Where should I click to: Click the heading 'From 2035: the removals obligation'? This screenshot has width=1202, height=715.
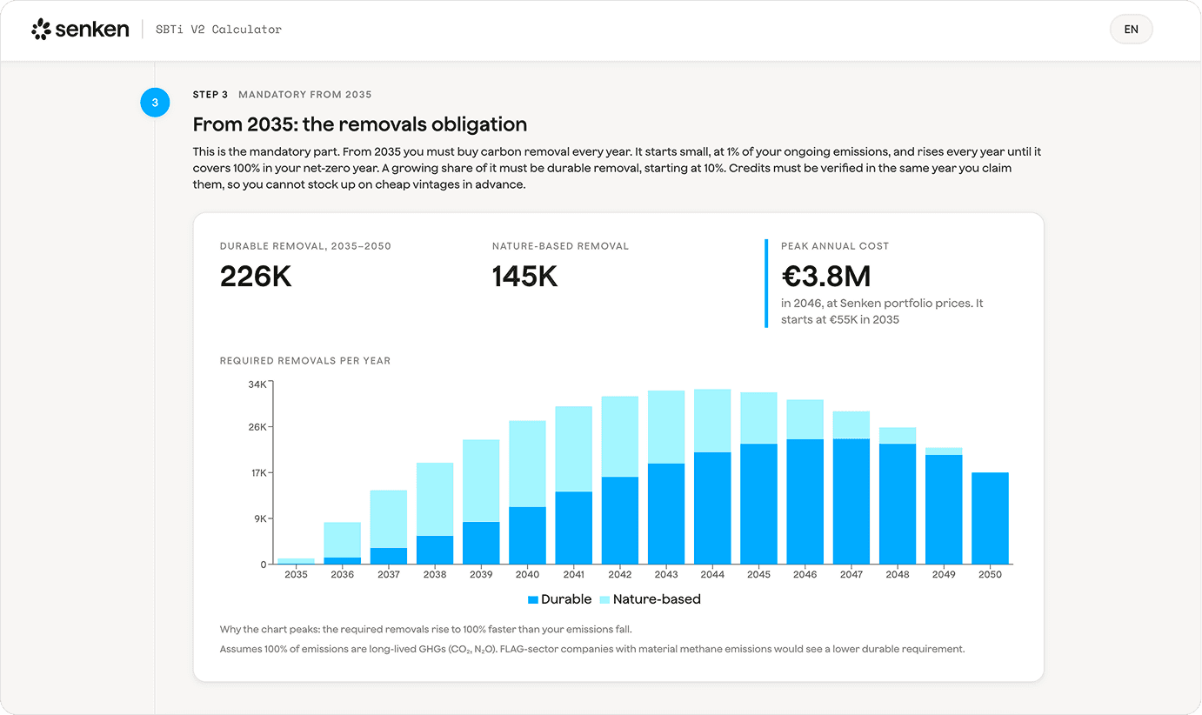pos(360,124)
